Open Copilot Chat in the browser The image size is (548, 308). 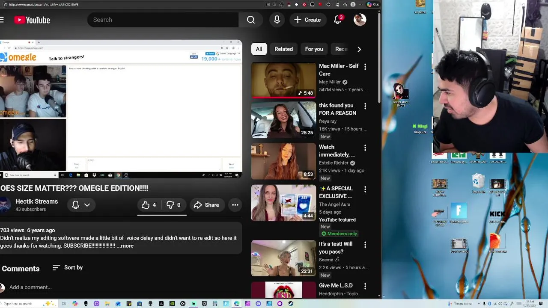click(373, 4)
